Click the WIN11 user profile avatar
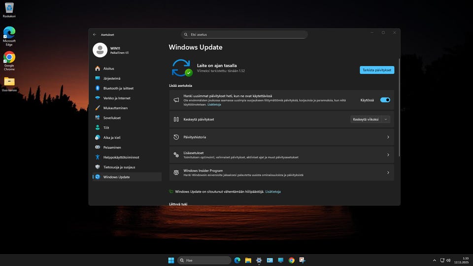Viewport: 473px width, 266px height. pos(100,50)
